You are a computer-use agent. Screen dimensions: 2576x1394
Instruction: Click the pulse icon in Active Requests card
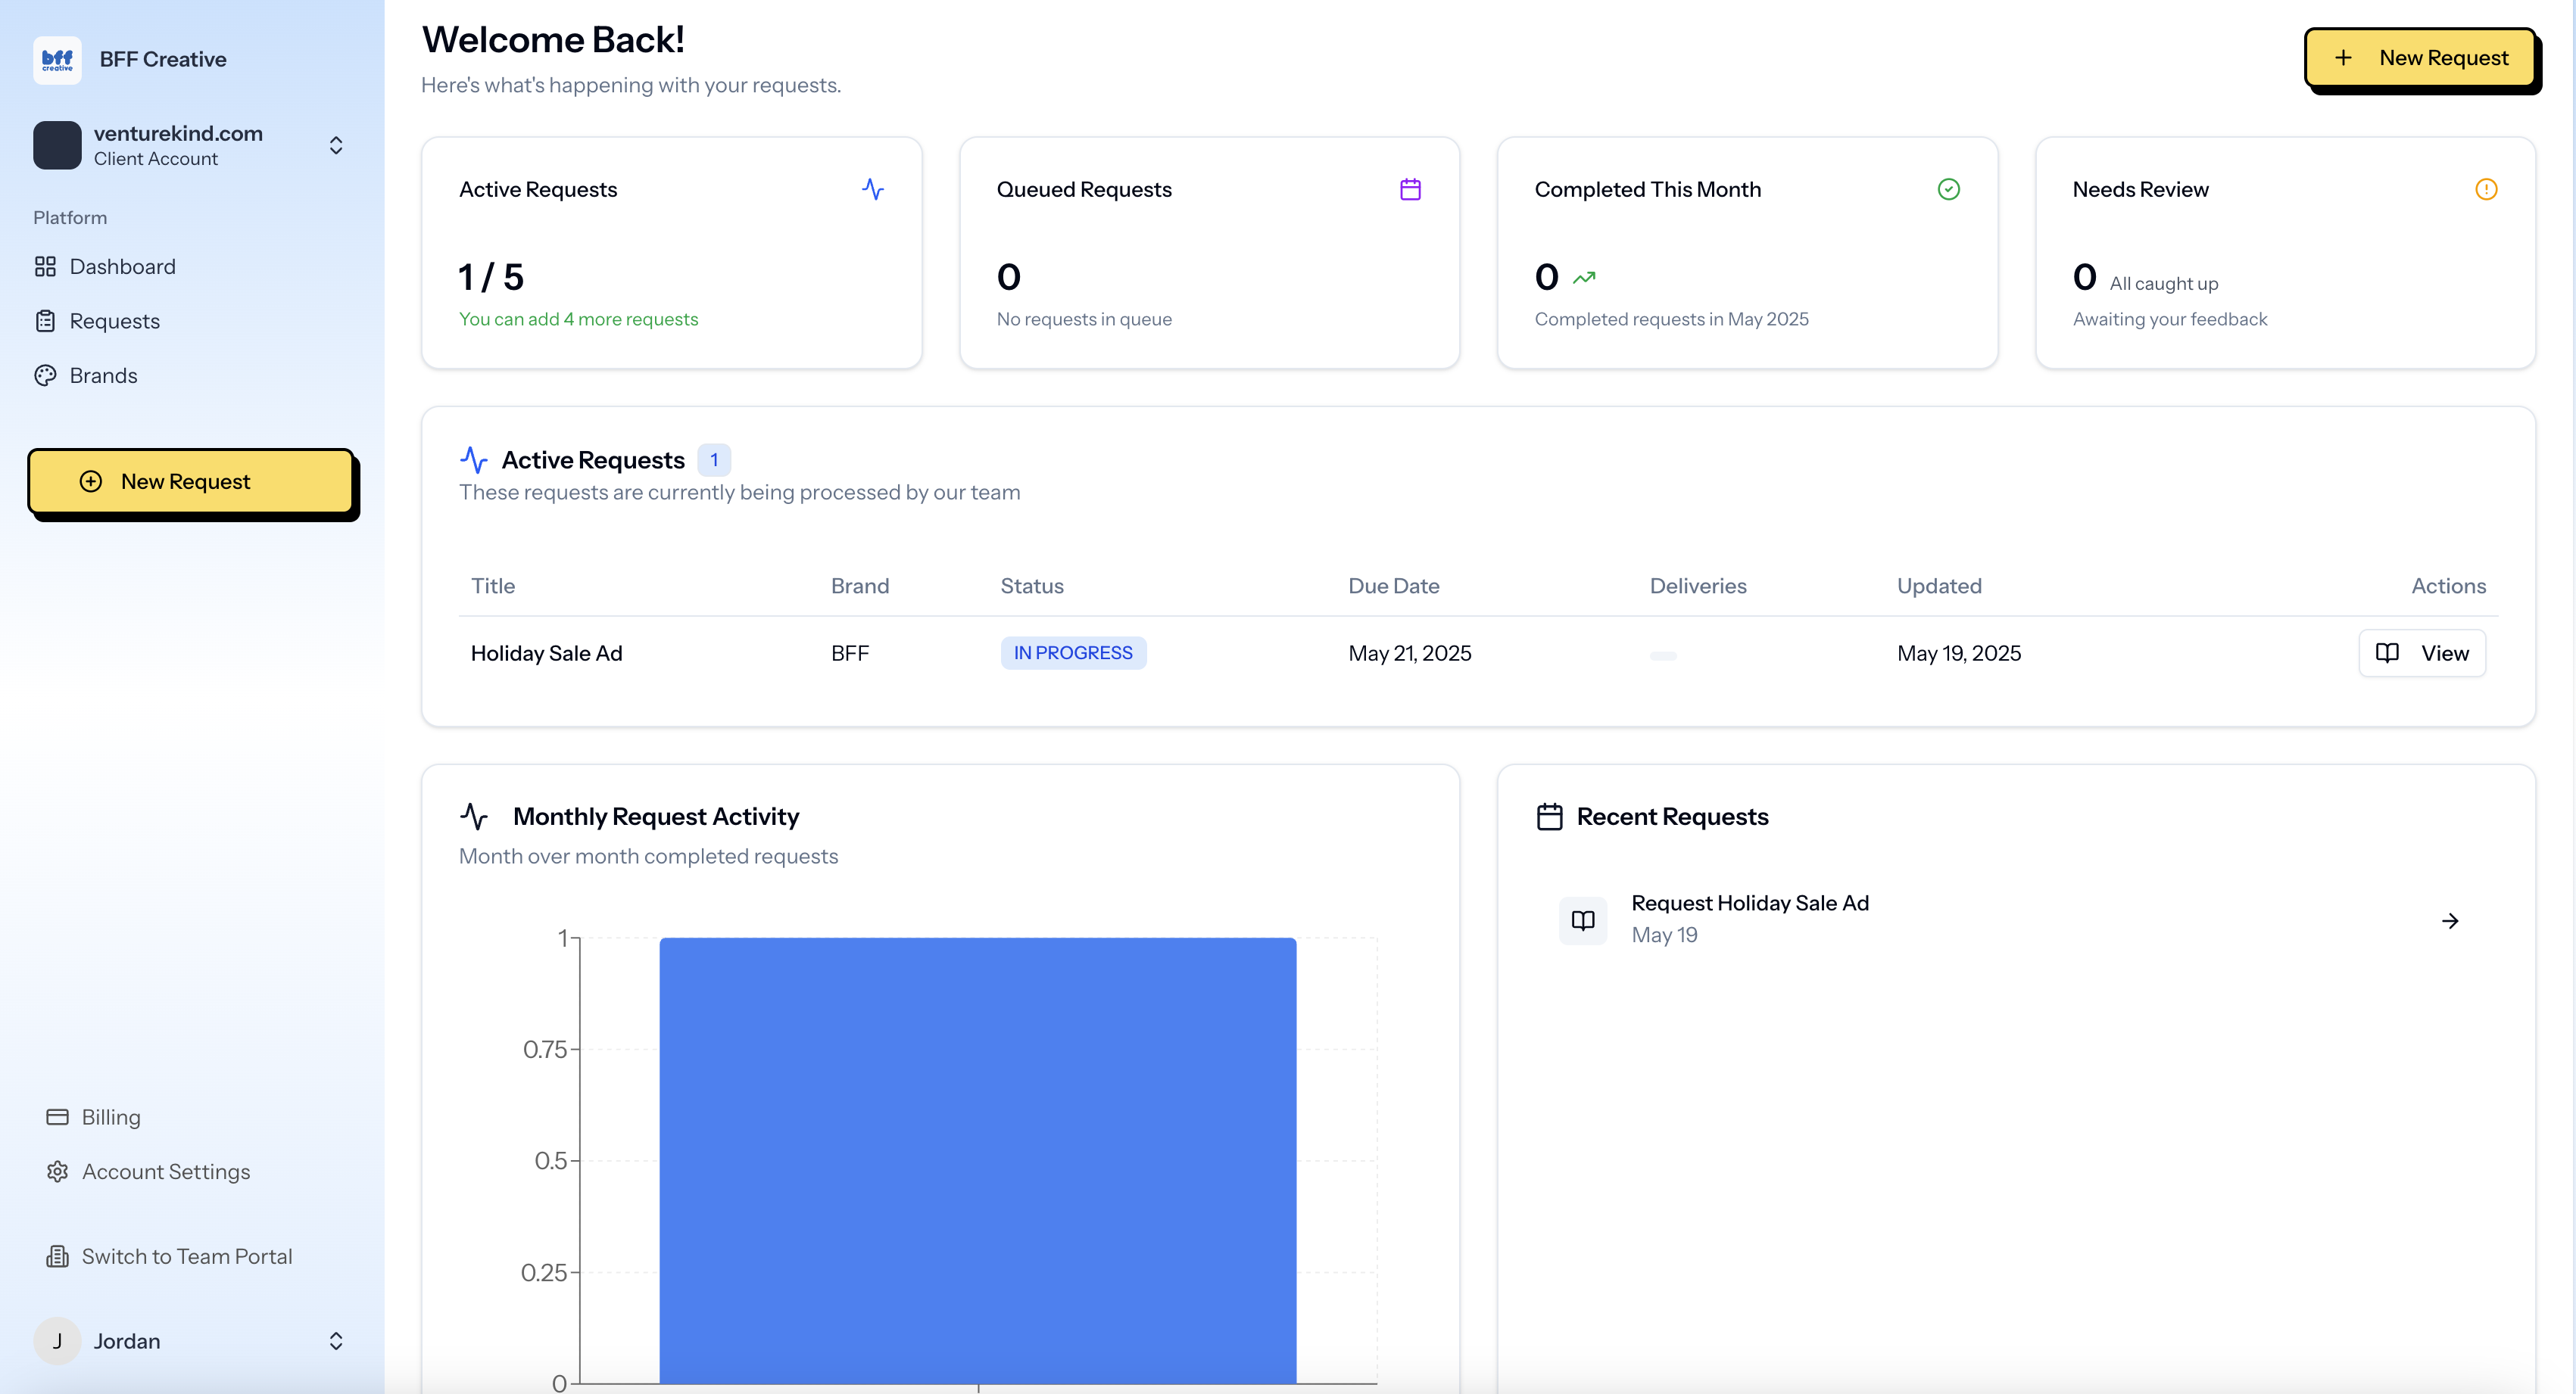pyautogui.click(x=872, y=189)
